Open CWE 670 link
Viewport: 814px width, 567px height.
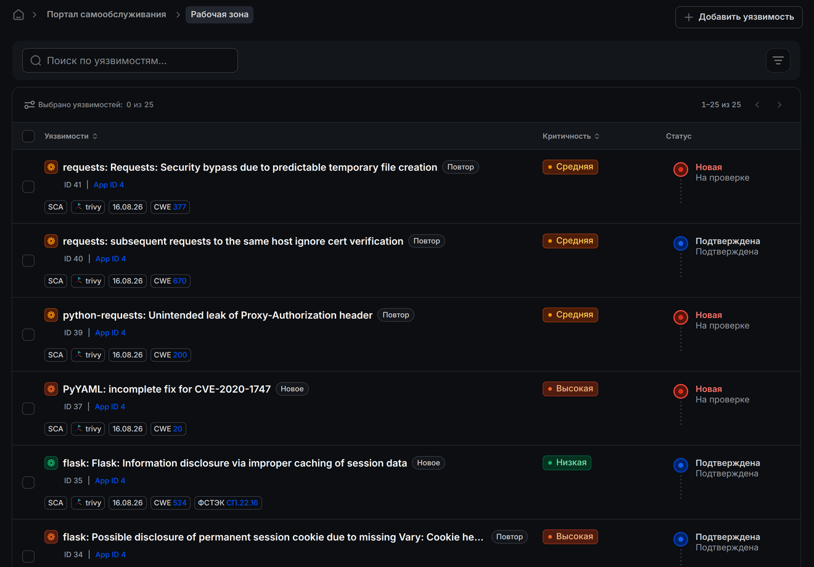point(170,281)
